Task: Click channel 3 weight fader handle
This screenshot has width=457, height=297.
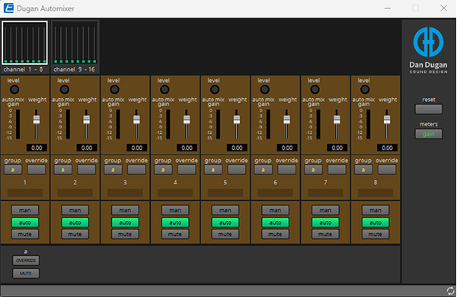Action: [x=136, y=120]
